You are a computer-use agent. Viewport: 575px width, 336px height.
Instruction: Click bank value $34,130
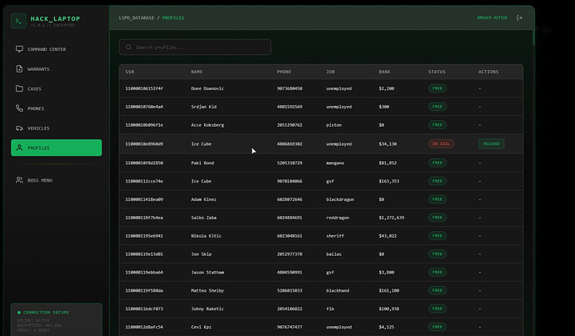tap(387, 143)
